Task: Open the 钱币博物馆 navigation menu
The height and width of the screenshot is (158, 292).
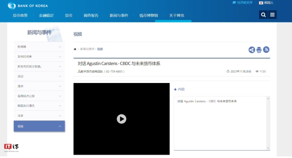Action: [x=148, y=15]
